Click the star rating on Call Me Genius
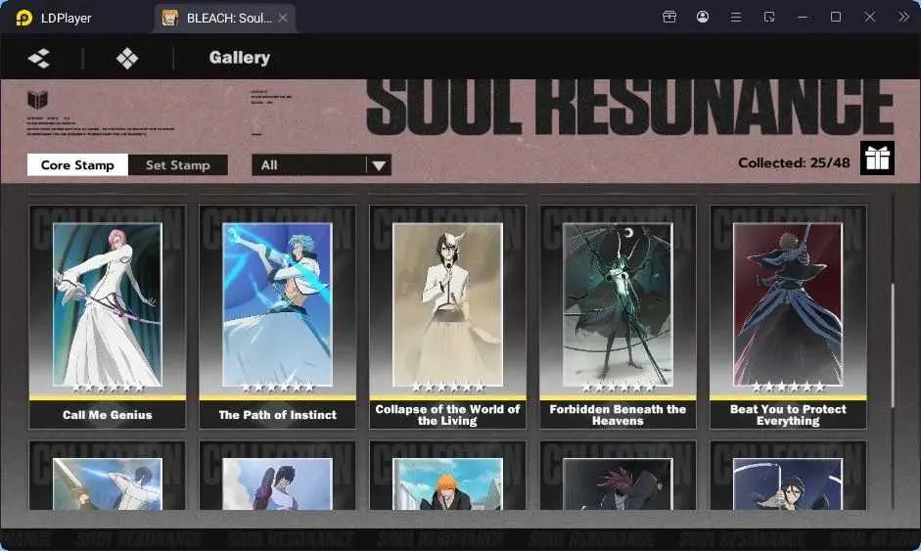Screen dimensions: 921x551 tap(108, 388)
